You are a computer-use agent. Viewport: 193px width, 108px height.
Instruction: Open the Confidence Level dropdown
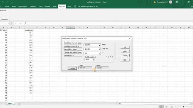tap(94, 60)
